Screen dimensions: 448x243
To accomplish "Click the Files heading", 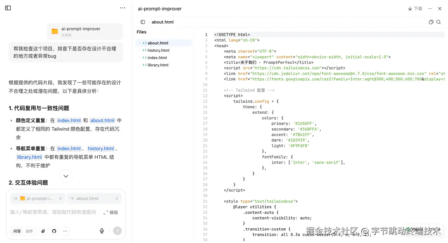I will pyautogui.click(x=141, y=32).
